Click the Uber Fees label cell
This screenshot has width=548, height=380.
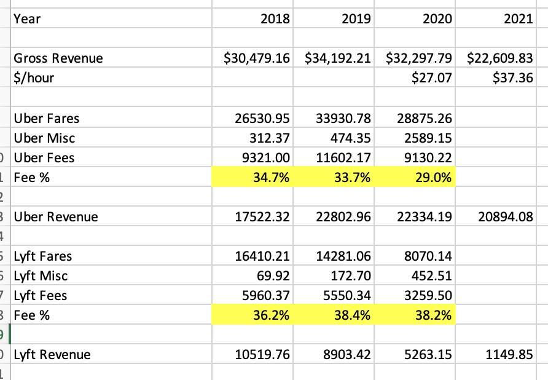pos(111,157)
